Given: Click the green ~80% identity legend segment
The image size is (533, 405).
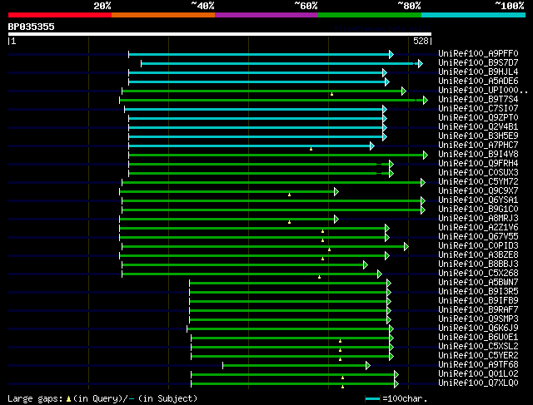Looking at the screenshot, I should (x=370, y=15).
